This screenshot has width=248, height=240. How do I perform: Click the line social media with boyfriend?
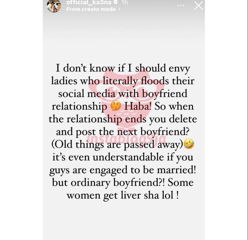[123, 94]
